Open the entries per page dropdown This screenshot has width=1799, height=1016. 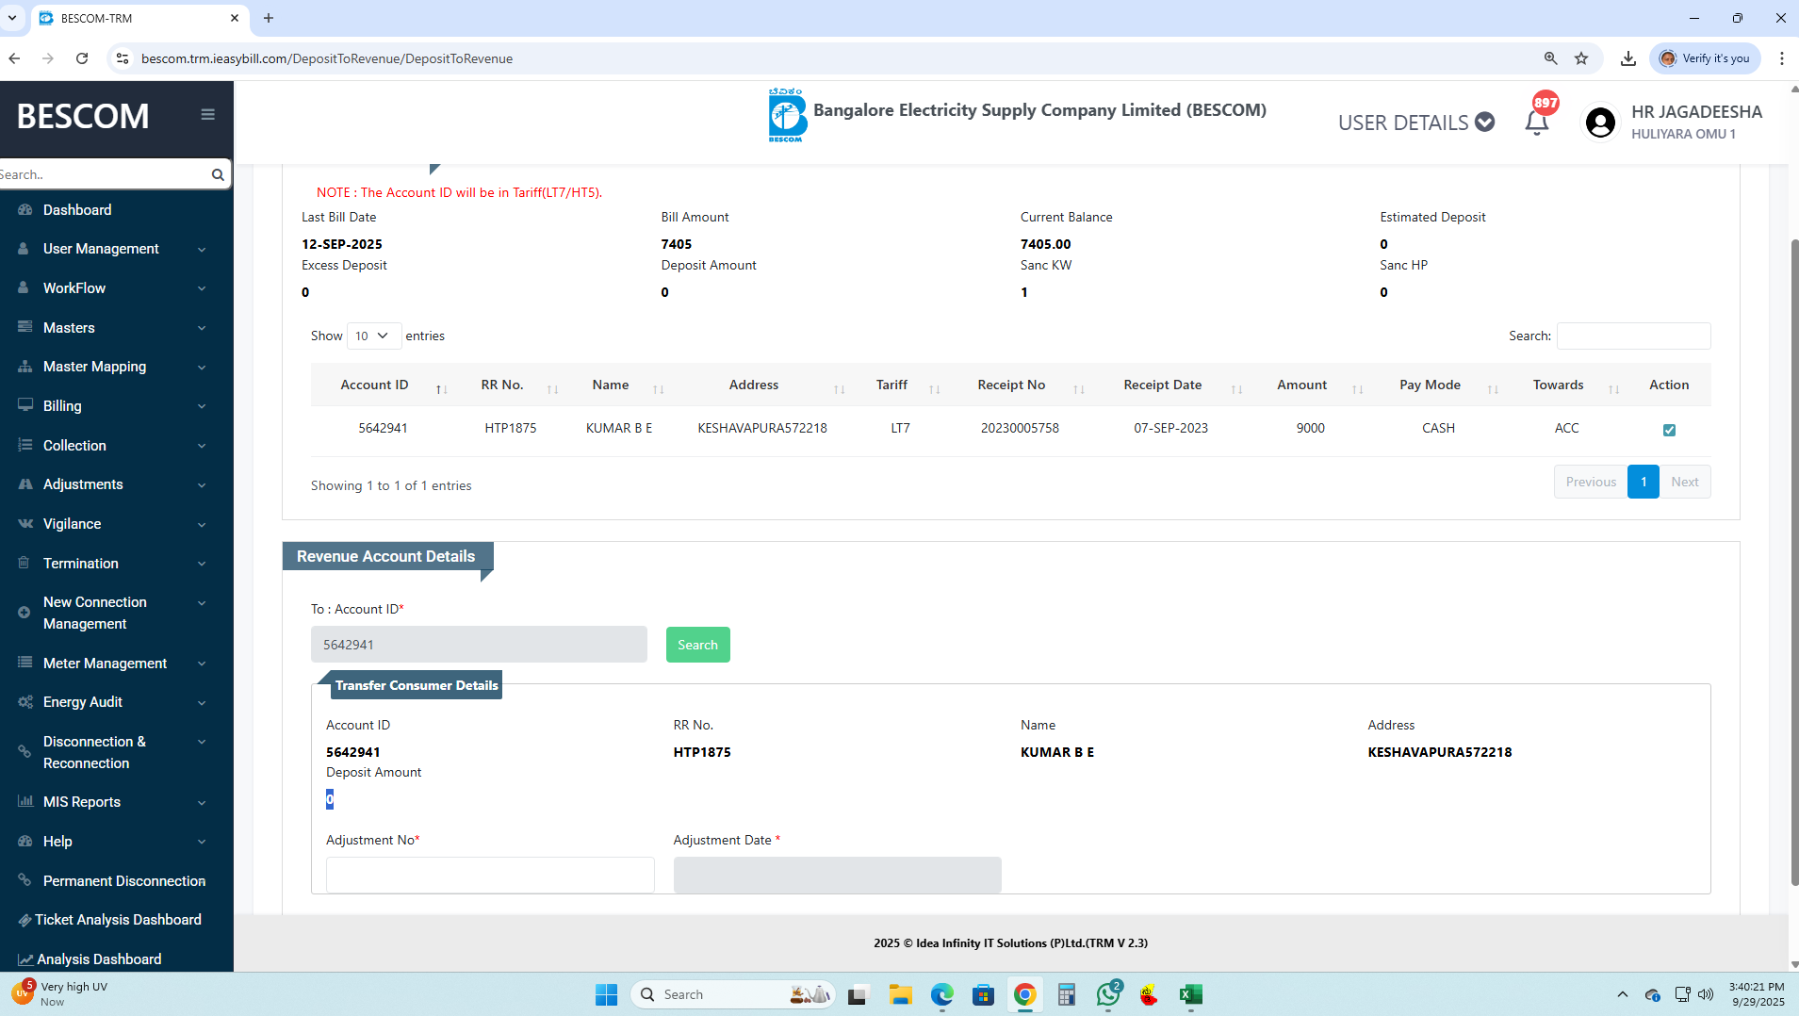pos(373,336)
